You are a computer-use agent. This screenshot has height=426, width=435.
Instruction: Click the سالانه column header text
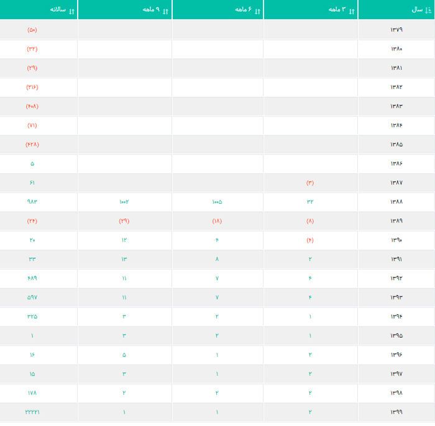click(58, 10)
